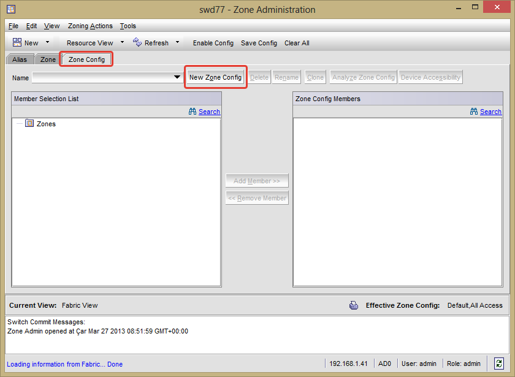Click the Clone button
515x377 pixels.
315,77
